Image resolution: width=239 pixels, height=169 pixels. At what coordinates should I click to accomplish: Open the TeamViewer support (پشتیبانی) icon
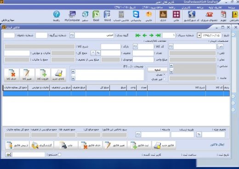[136, 16]
